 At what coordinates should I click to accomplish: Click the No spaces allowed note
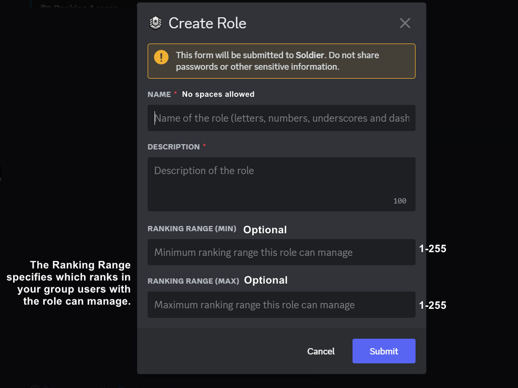pyautogui.click(x=218, y=94)
